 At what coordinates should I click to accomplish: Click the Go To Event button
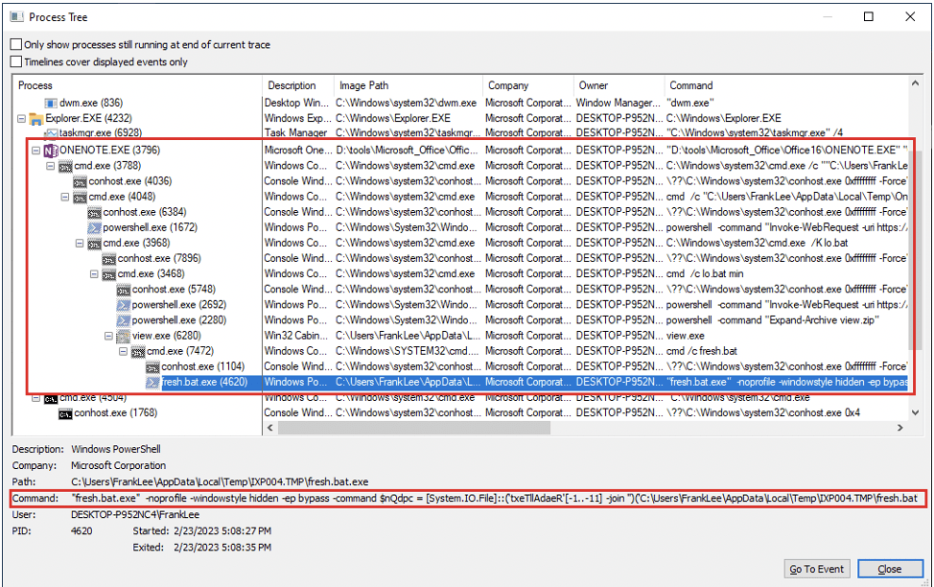point(817,569)
